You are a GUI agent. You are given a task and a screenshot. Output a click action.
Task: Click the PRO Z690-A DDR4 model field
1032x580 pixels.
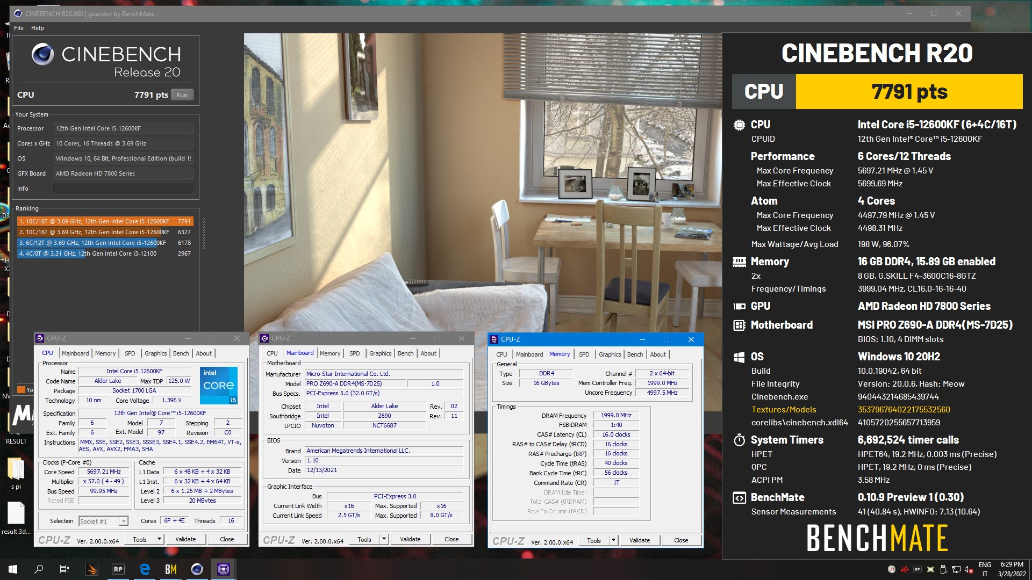coord(355,384)
